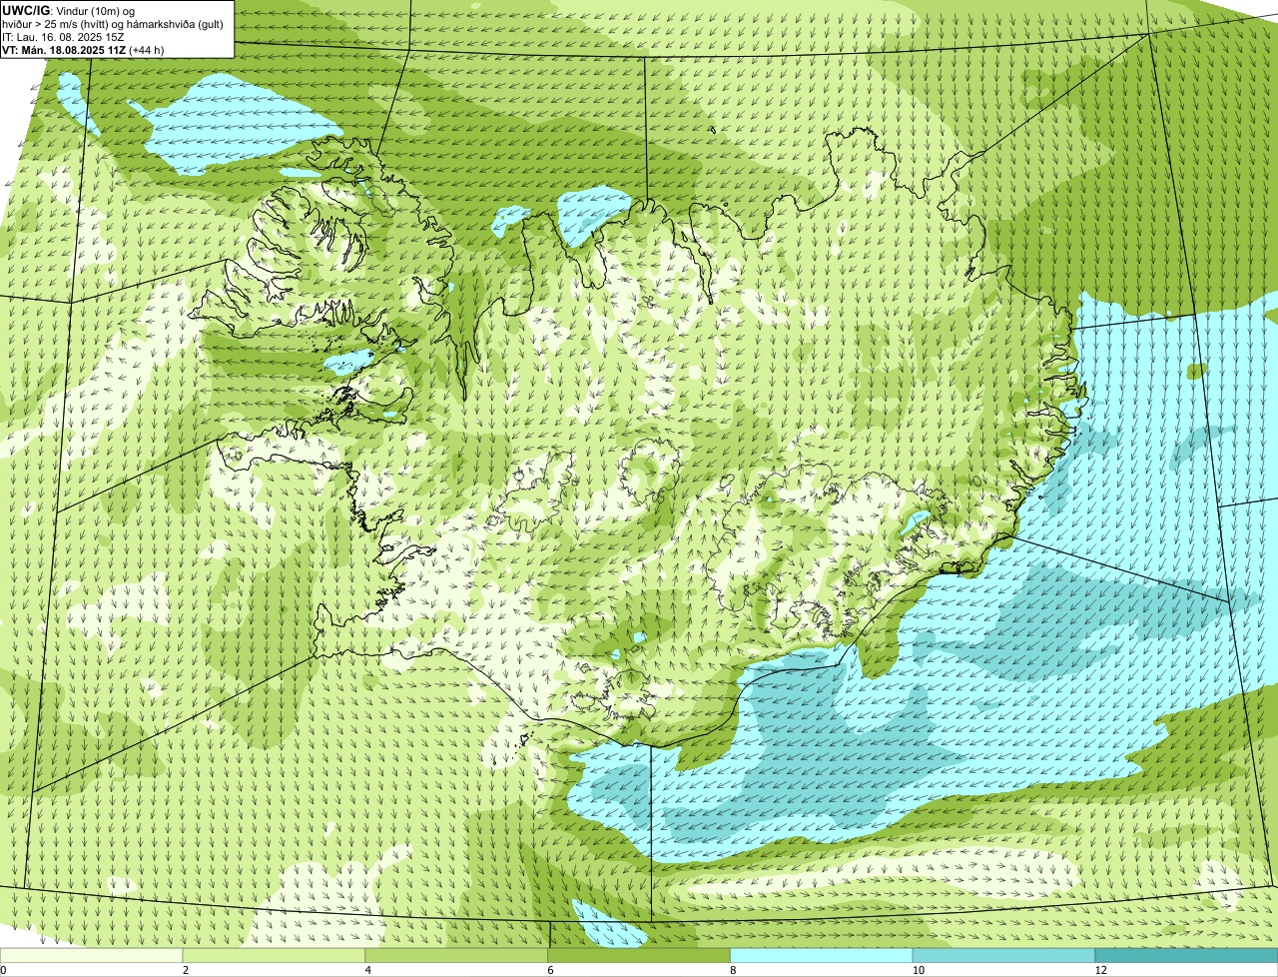Click the '2' scale label

click(x=186, y=970)
